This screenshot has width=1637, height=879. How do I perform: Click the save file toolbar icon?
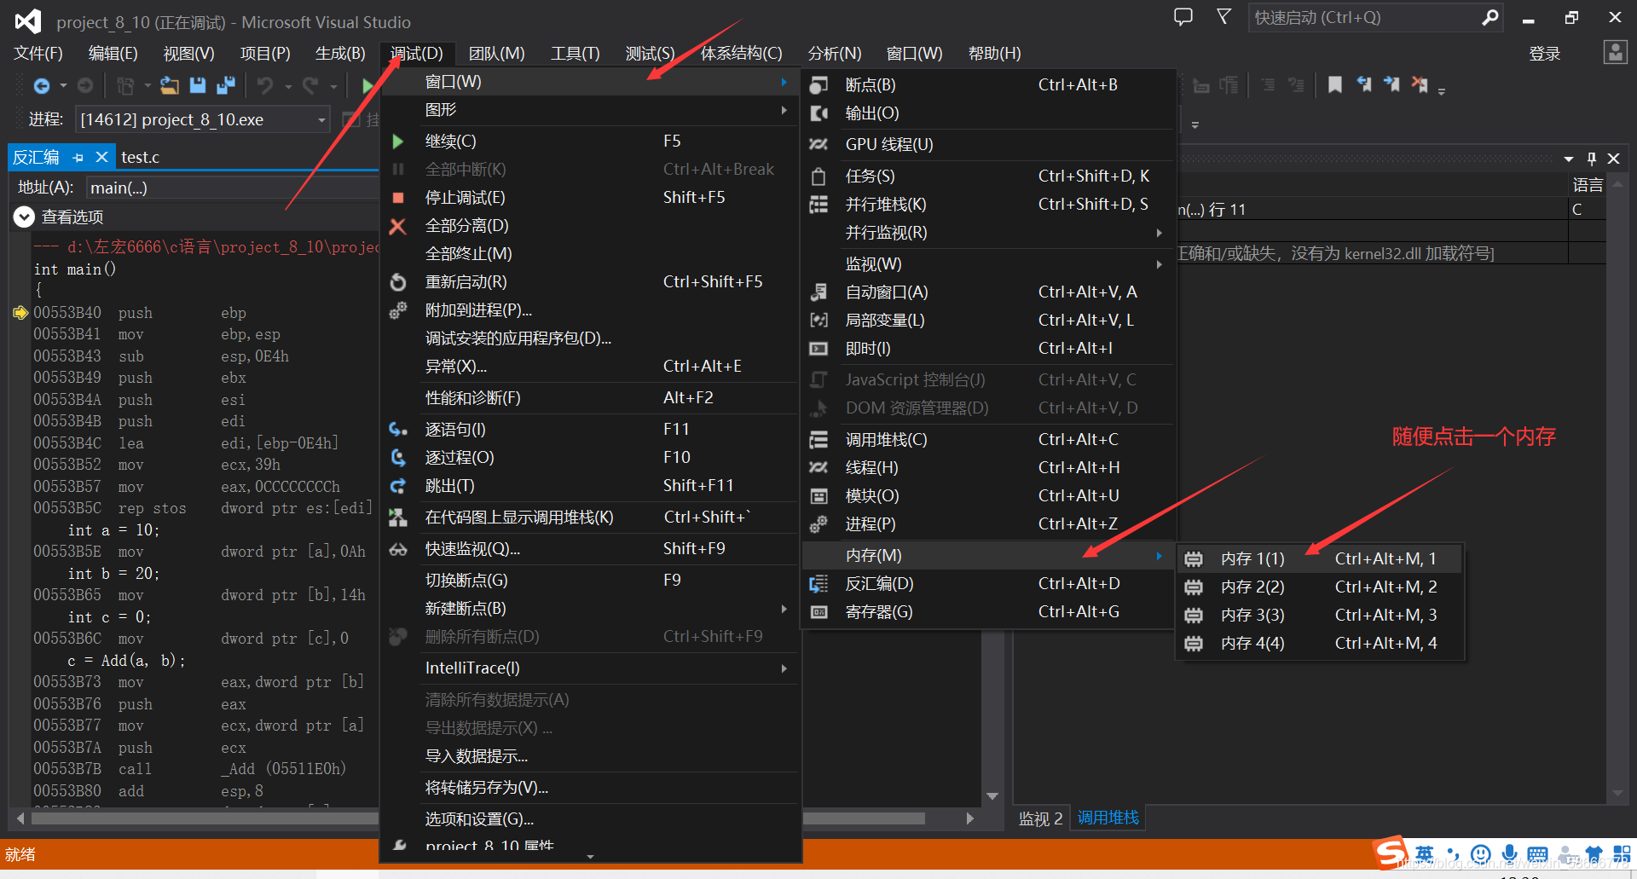click(x=198, y=85)
